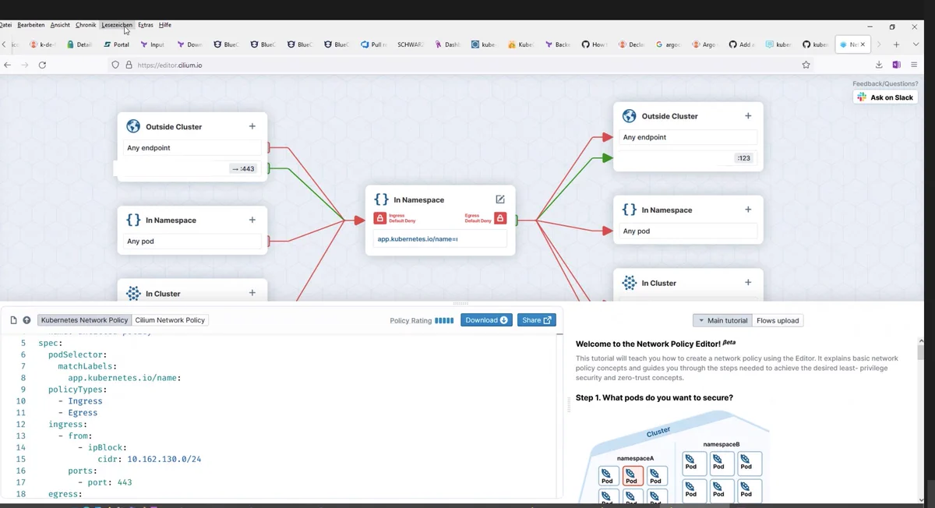Open the Extras menu
Viewport: 935px width, 508px height.
[x=146, y=25]
